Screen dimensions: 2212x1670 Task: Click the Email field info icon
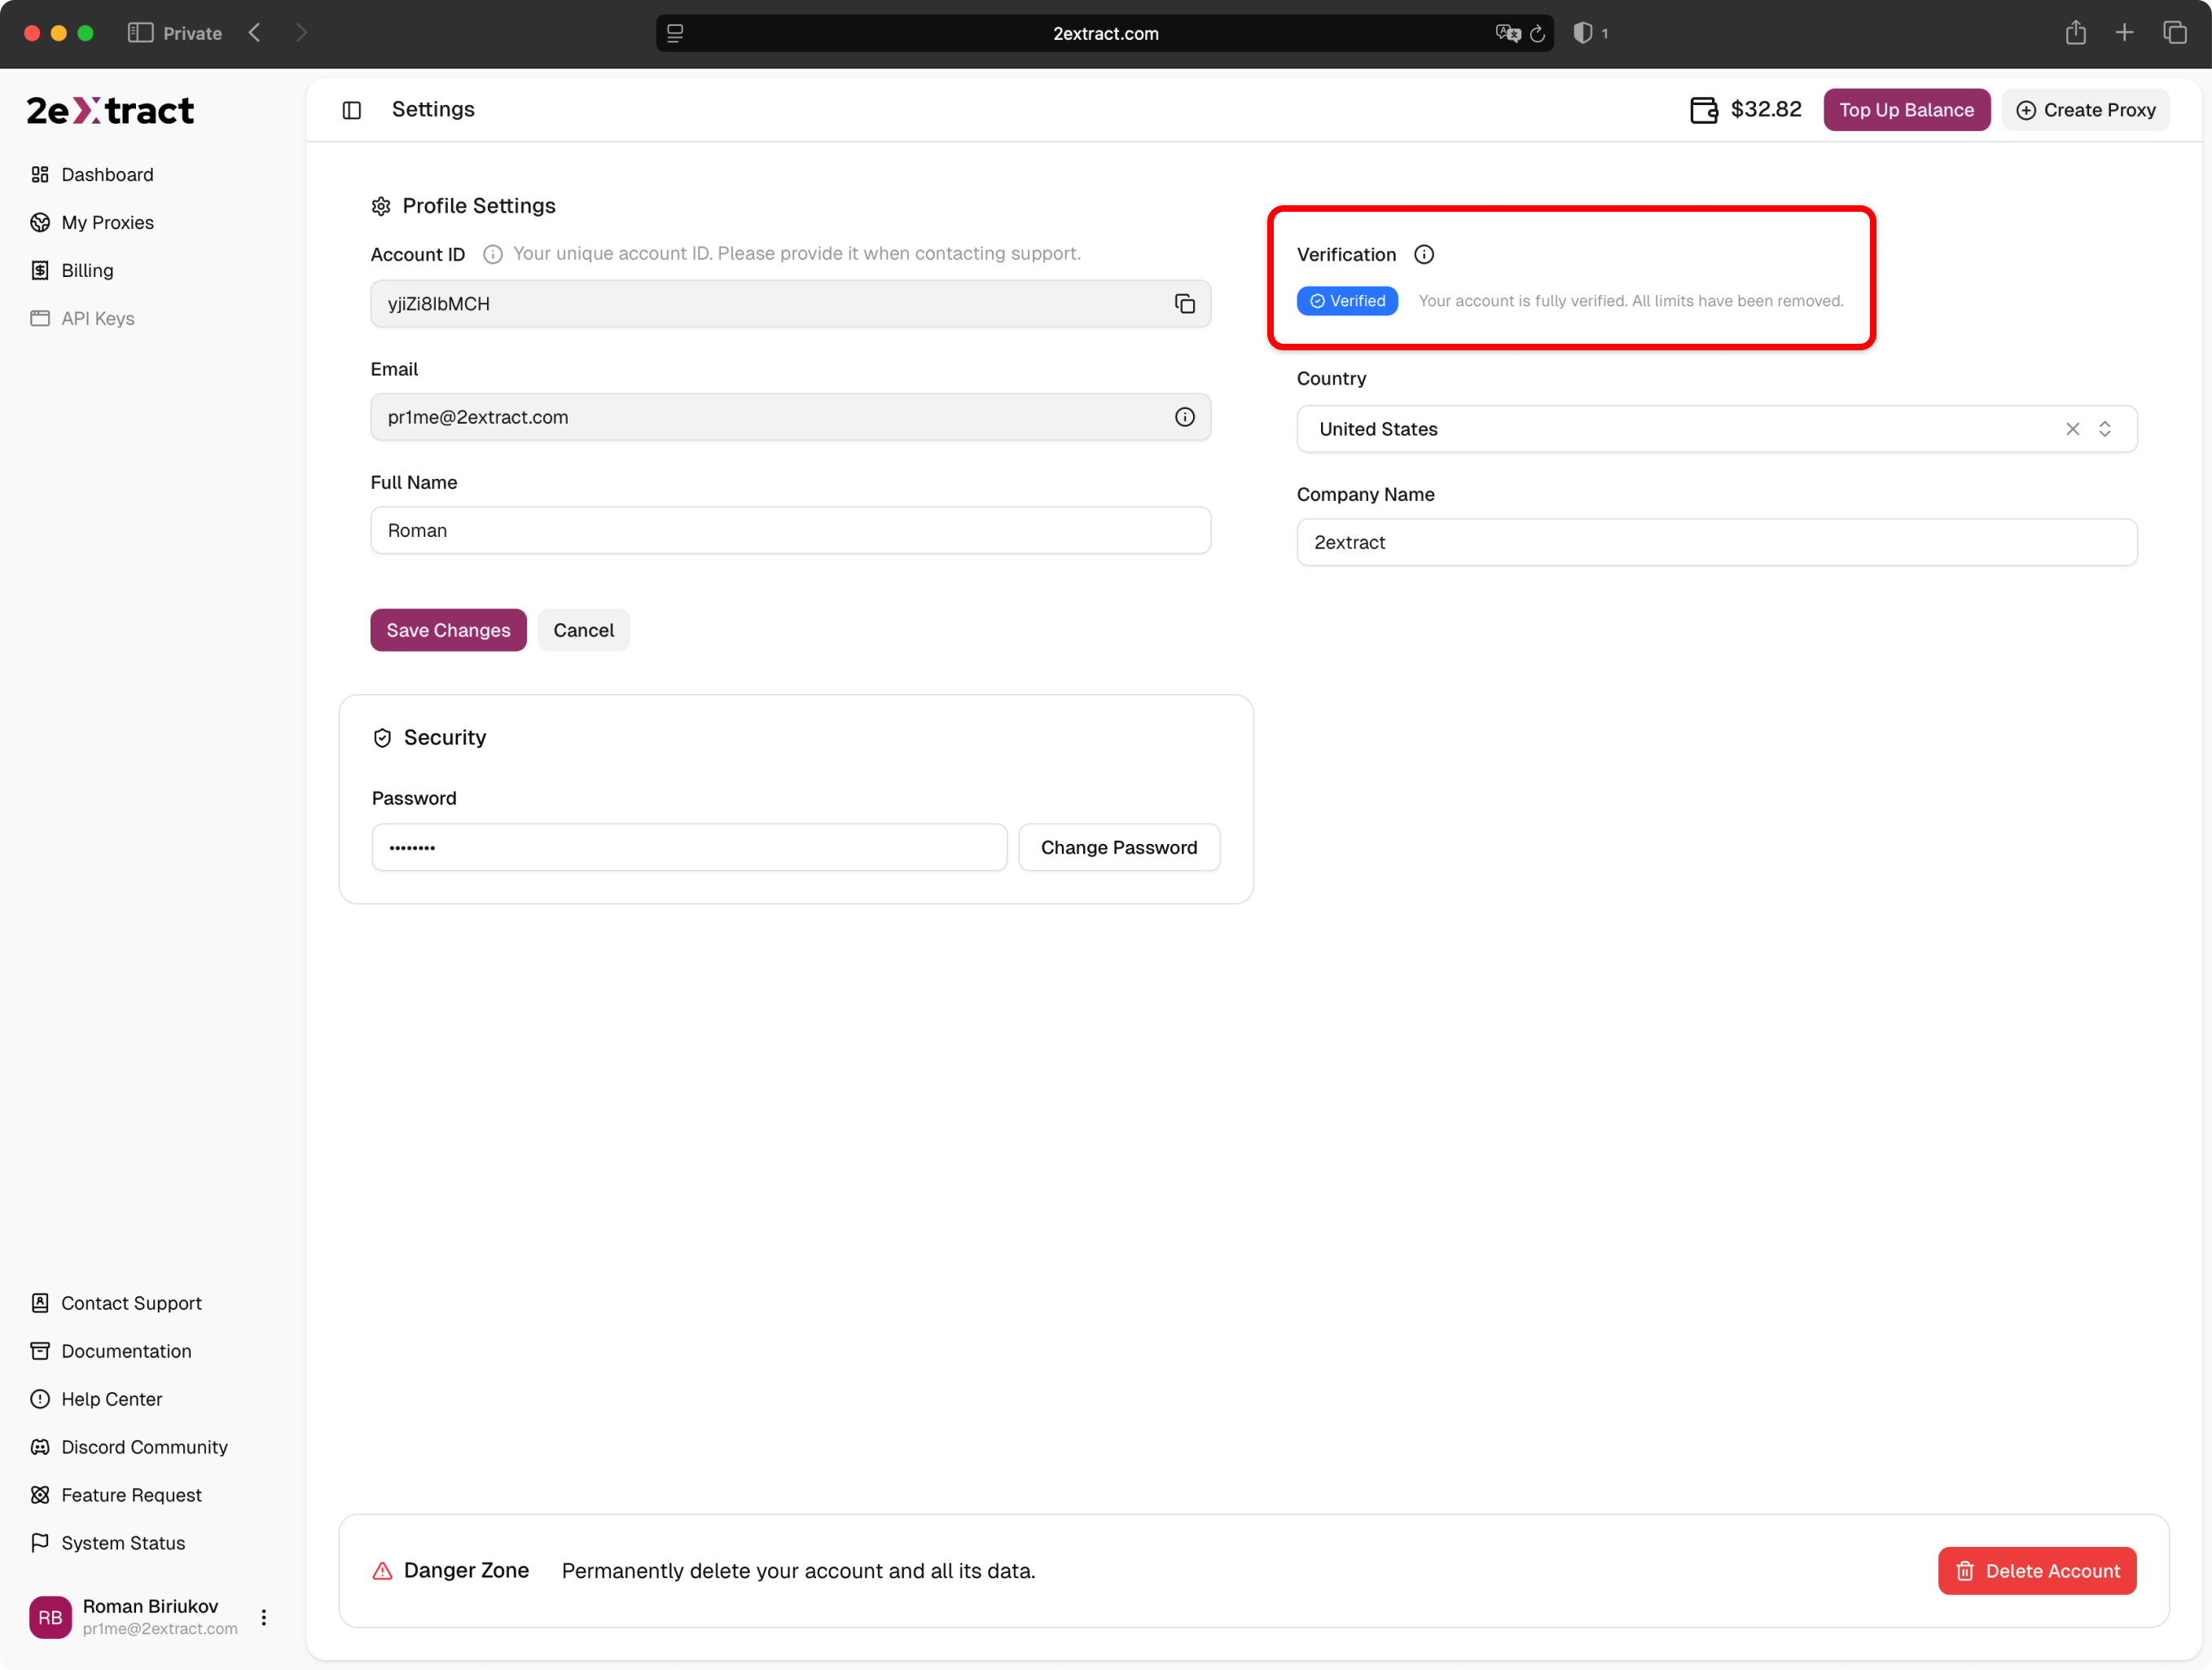(x=1184, y=417)
